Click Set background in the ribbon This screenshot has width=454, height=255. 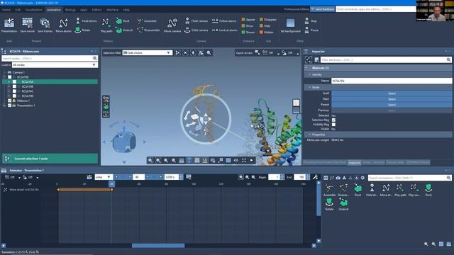pos(290,25)
